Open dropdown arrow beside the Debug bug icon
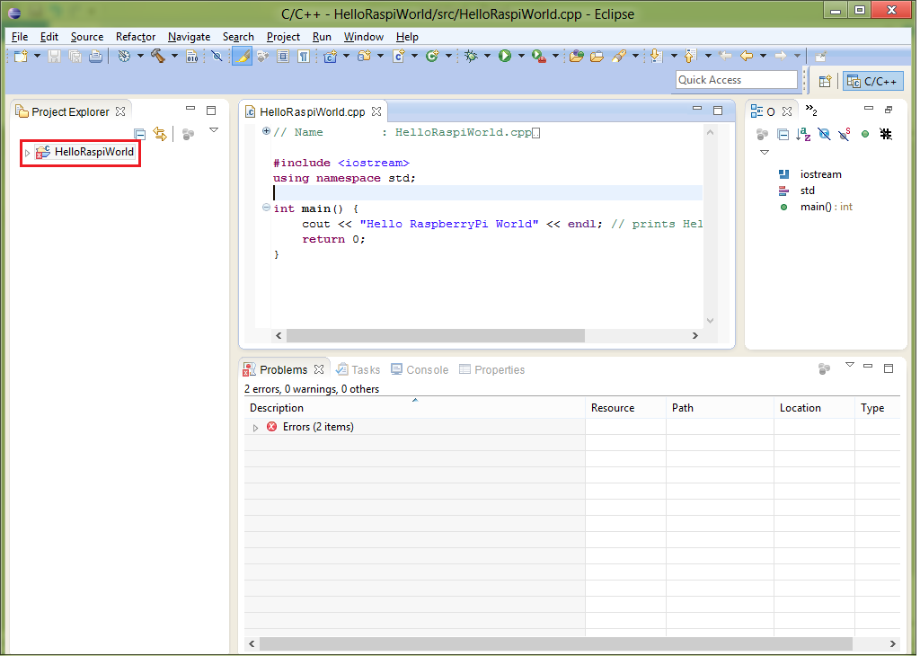The width and height of the screenshot is (920, 656). point(487,57)
